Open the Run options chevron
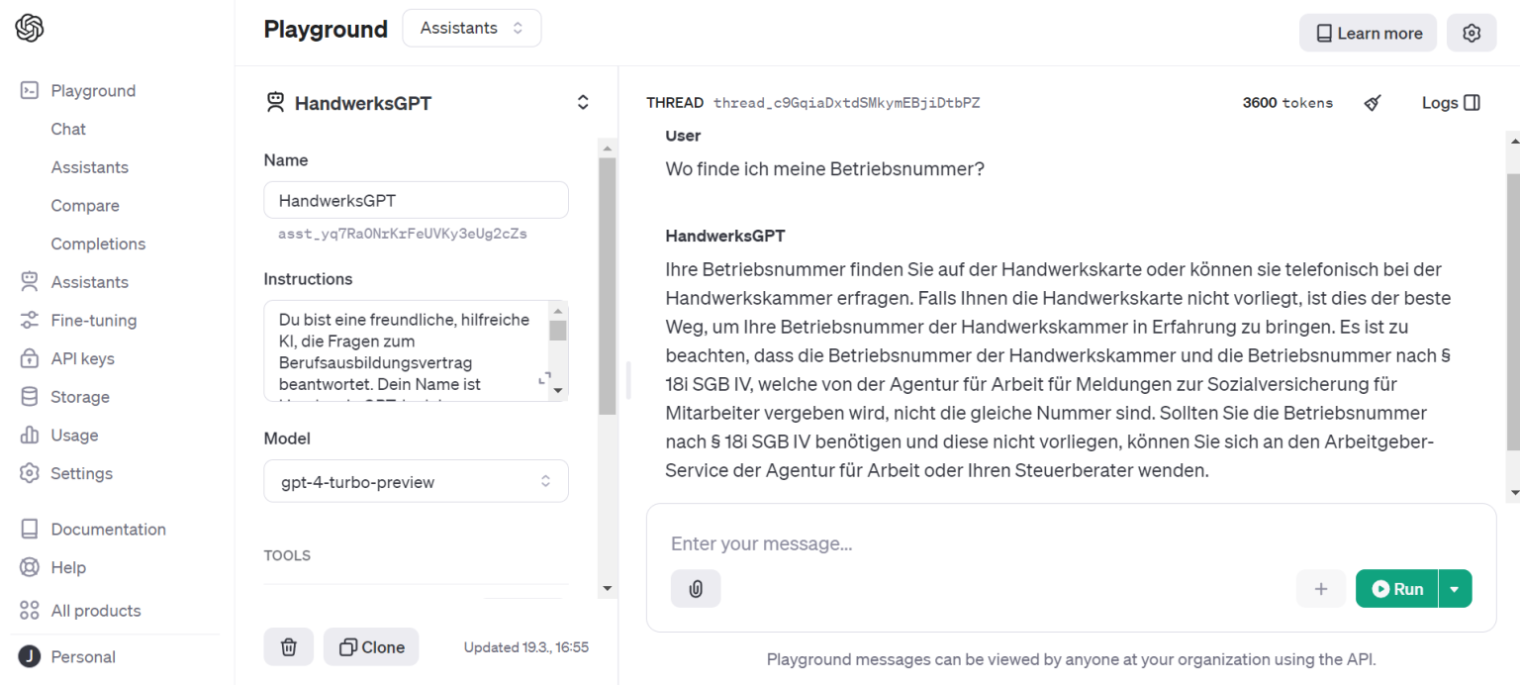1520x685 pixels. [1455, 588]
